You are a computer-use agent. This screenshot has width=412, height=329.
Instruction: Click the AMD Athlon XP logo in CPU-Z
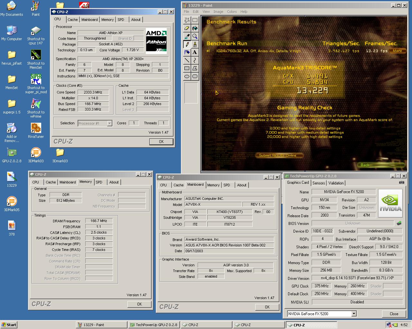156,41
